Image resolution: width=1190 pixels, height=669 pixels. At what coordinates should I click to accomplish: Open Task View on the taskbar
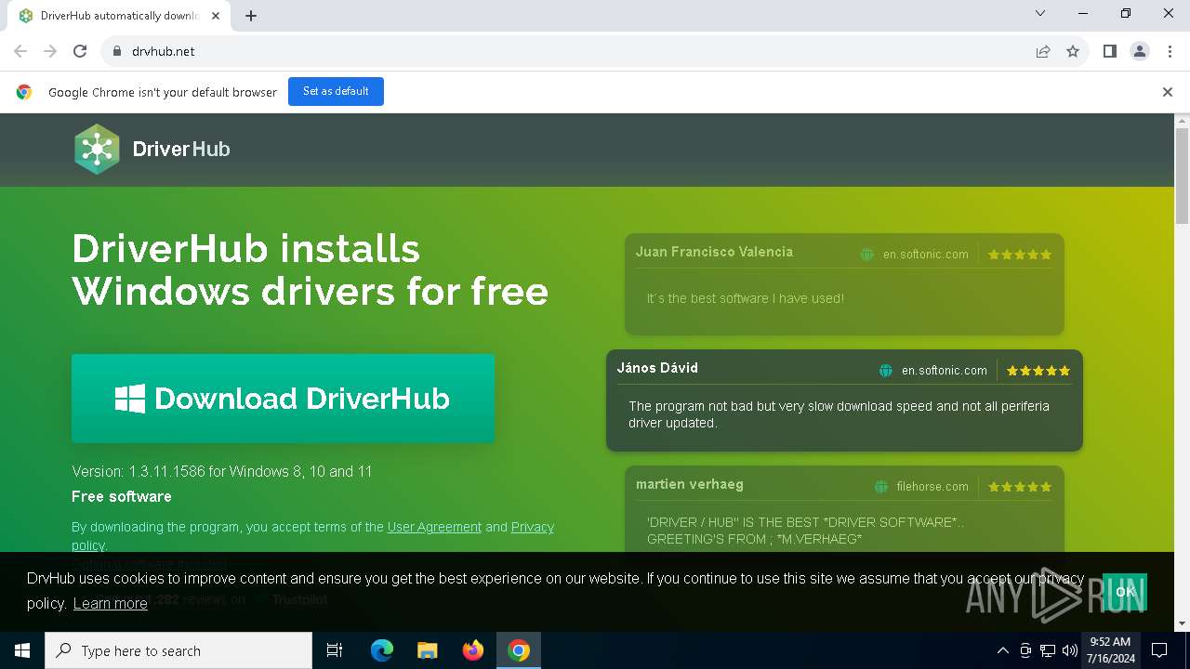click(x=335, y=650)
